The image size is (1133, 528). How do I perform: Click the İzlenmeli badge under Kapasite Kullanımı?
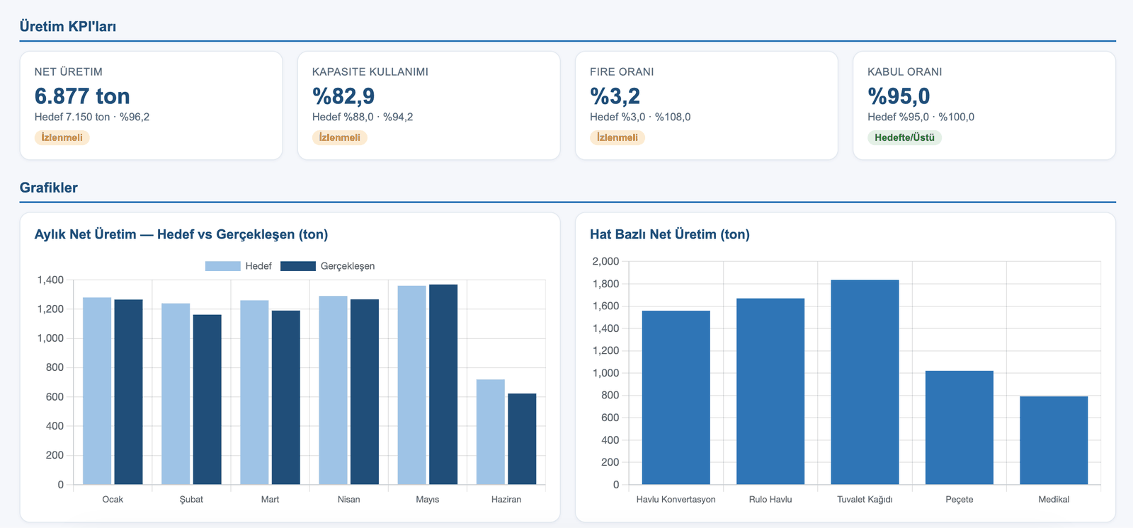[x=340, y=137]
